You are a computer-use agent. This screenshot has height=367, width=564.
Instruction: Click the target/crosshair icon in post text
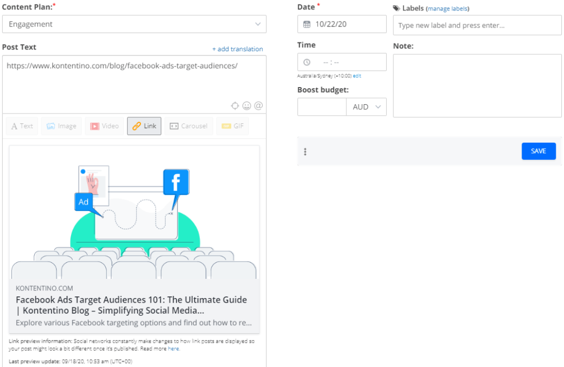[235, 106]
